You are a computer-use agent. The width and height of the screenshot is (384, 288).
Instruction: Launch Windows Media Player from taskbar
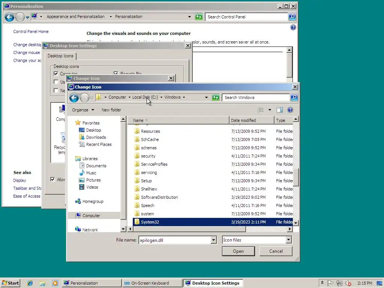click(55, 283)
